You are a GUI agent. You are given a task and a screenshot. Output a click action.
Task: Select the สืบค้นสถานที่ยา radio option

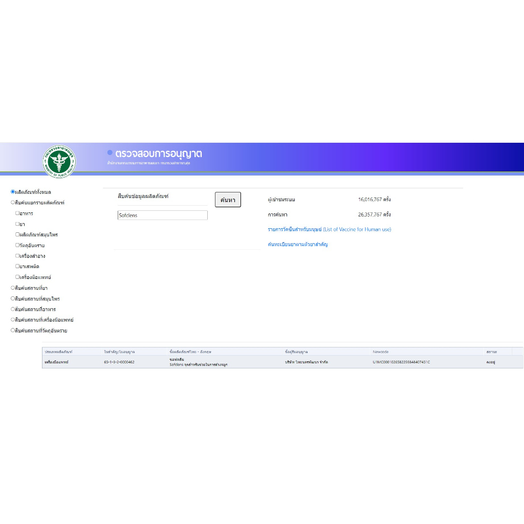13,288
